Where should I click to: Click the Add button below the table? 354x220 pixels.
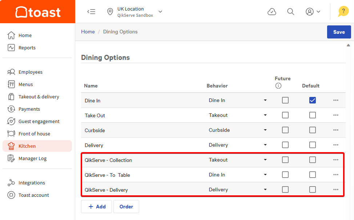(x=97, y=207)
